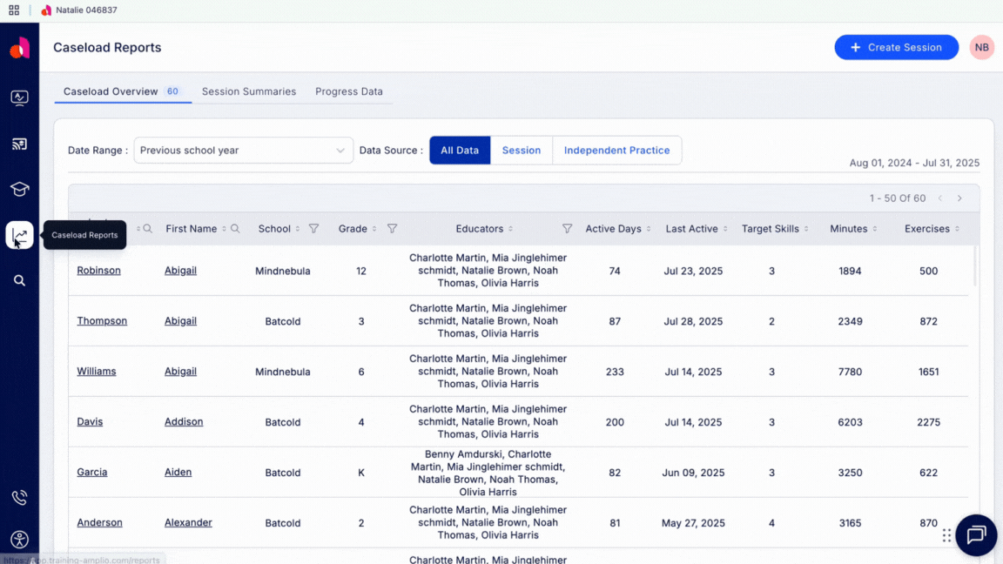This screenshot has width=1003, height=564.
Task: Open the search icon in the sidebar
Action: [19, 280]
